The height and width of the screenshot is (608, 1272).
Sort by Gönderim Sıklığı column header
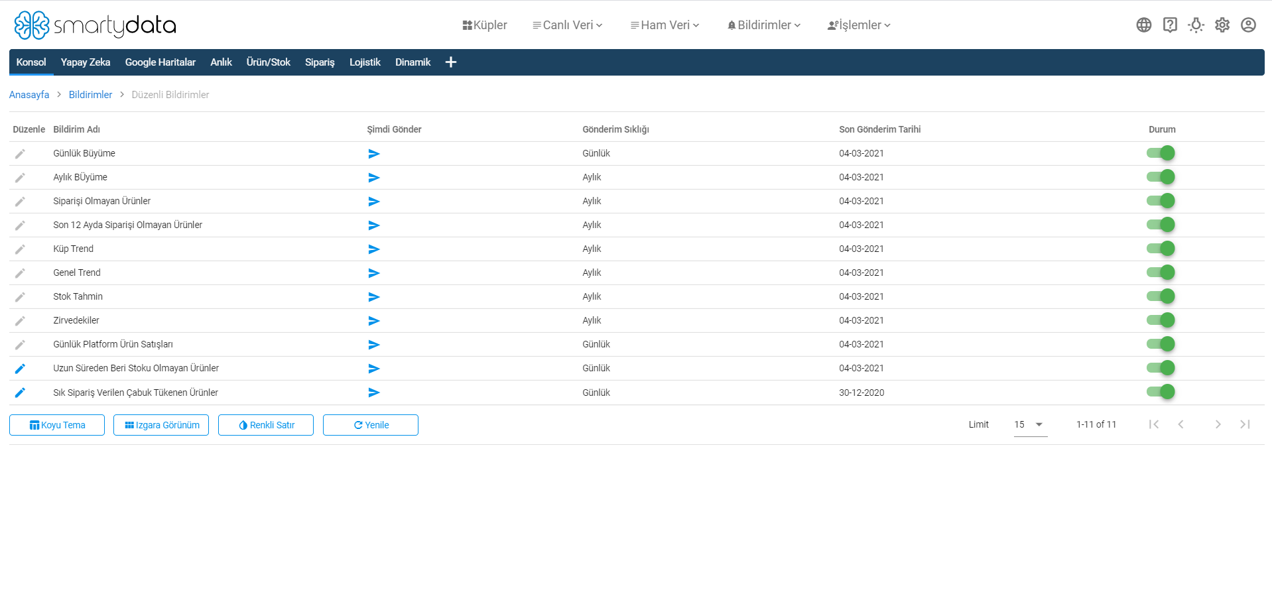click(616, 129)
